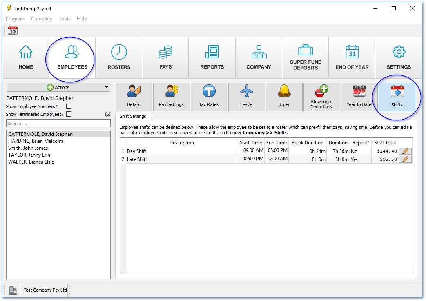Click the Description column header
The image size is (426, 301).
[181, 143]
